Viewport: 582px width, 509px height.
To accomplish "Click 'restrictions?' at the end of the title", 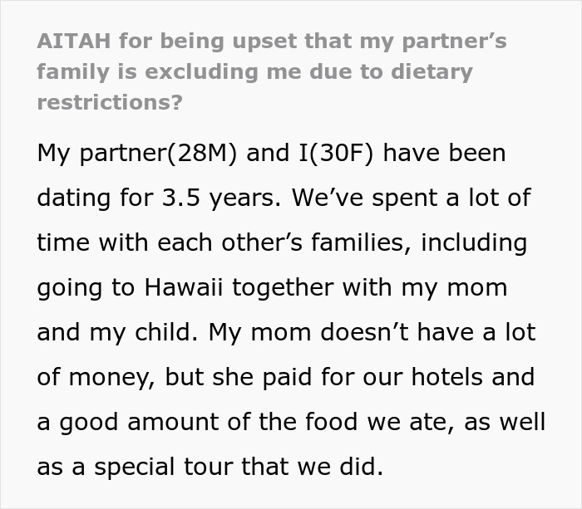I will (109, 102).
